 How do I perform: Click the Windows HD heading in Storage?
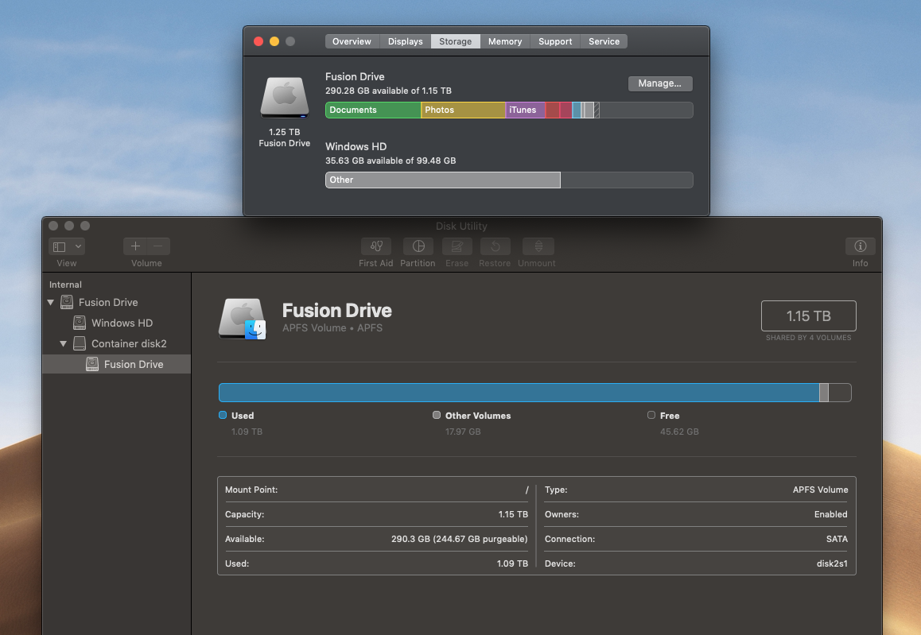[x=356, y=146]
